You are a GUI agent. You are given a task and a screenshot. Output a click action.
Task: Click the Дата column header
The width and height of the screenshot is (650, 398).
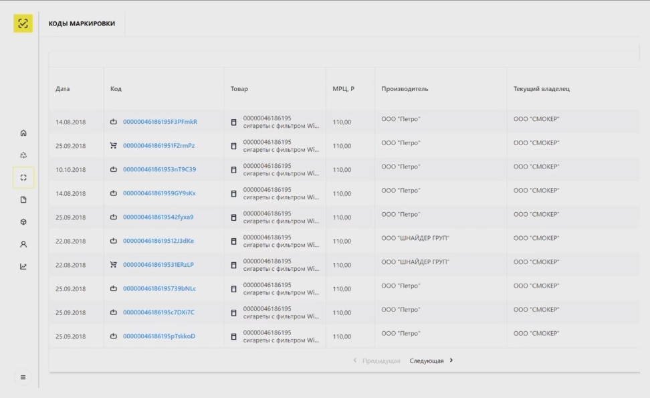click(63, 89)
